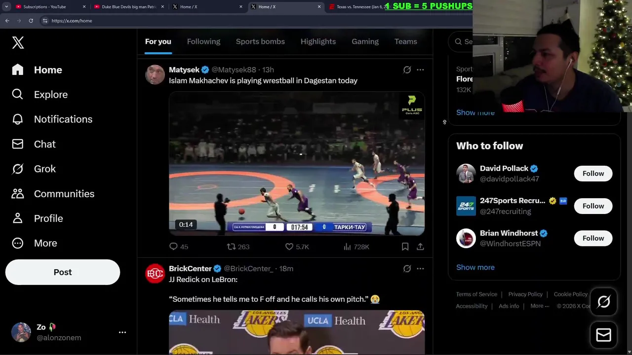Open Explore search page
The image size is (632, 355).
click(39, 95)
